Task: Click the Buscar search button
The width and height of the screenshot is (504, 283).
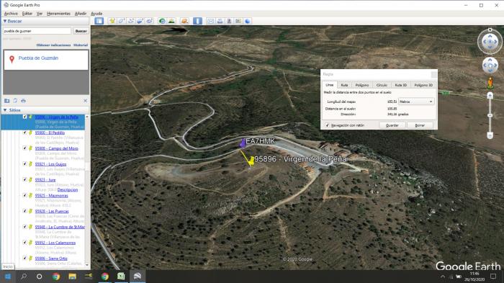Action: click(81, 31)
